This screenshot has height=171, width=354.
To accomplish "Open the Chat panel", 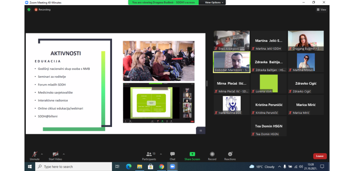I will pyautogui.click(x=172, y=154).
